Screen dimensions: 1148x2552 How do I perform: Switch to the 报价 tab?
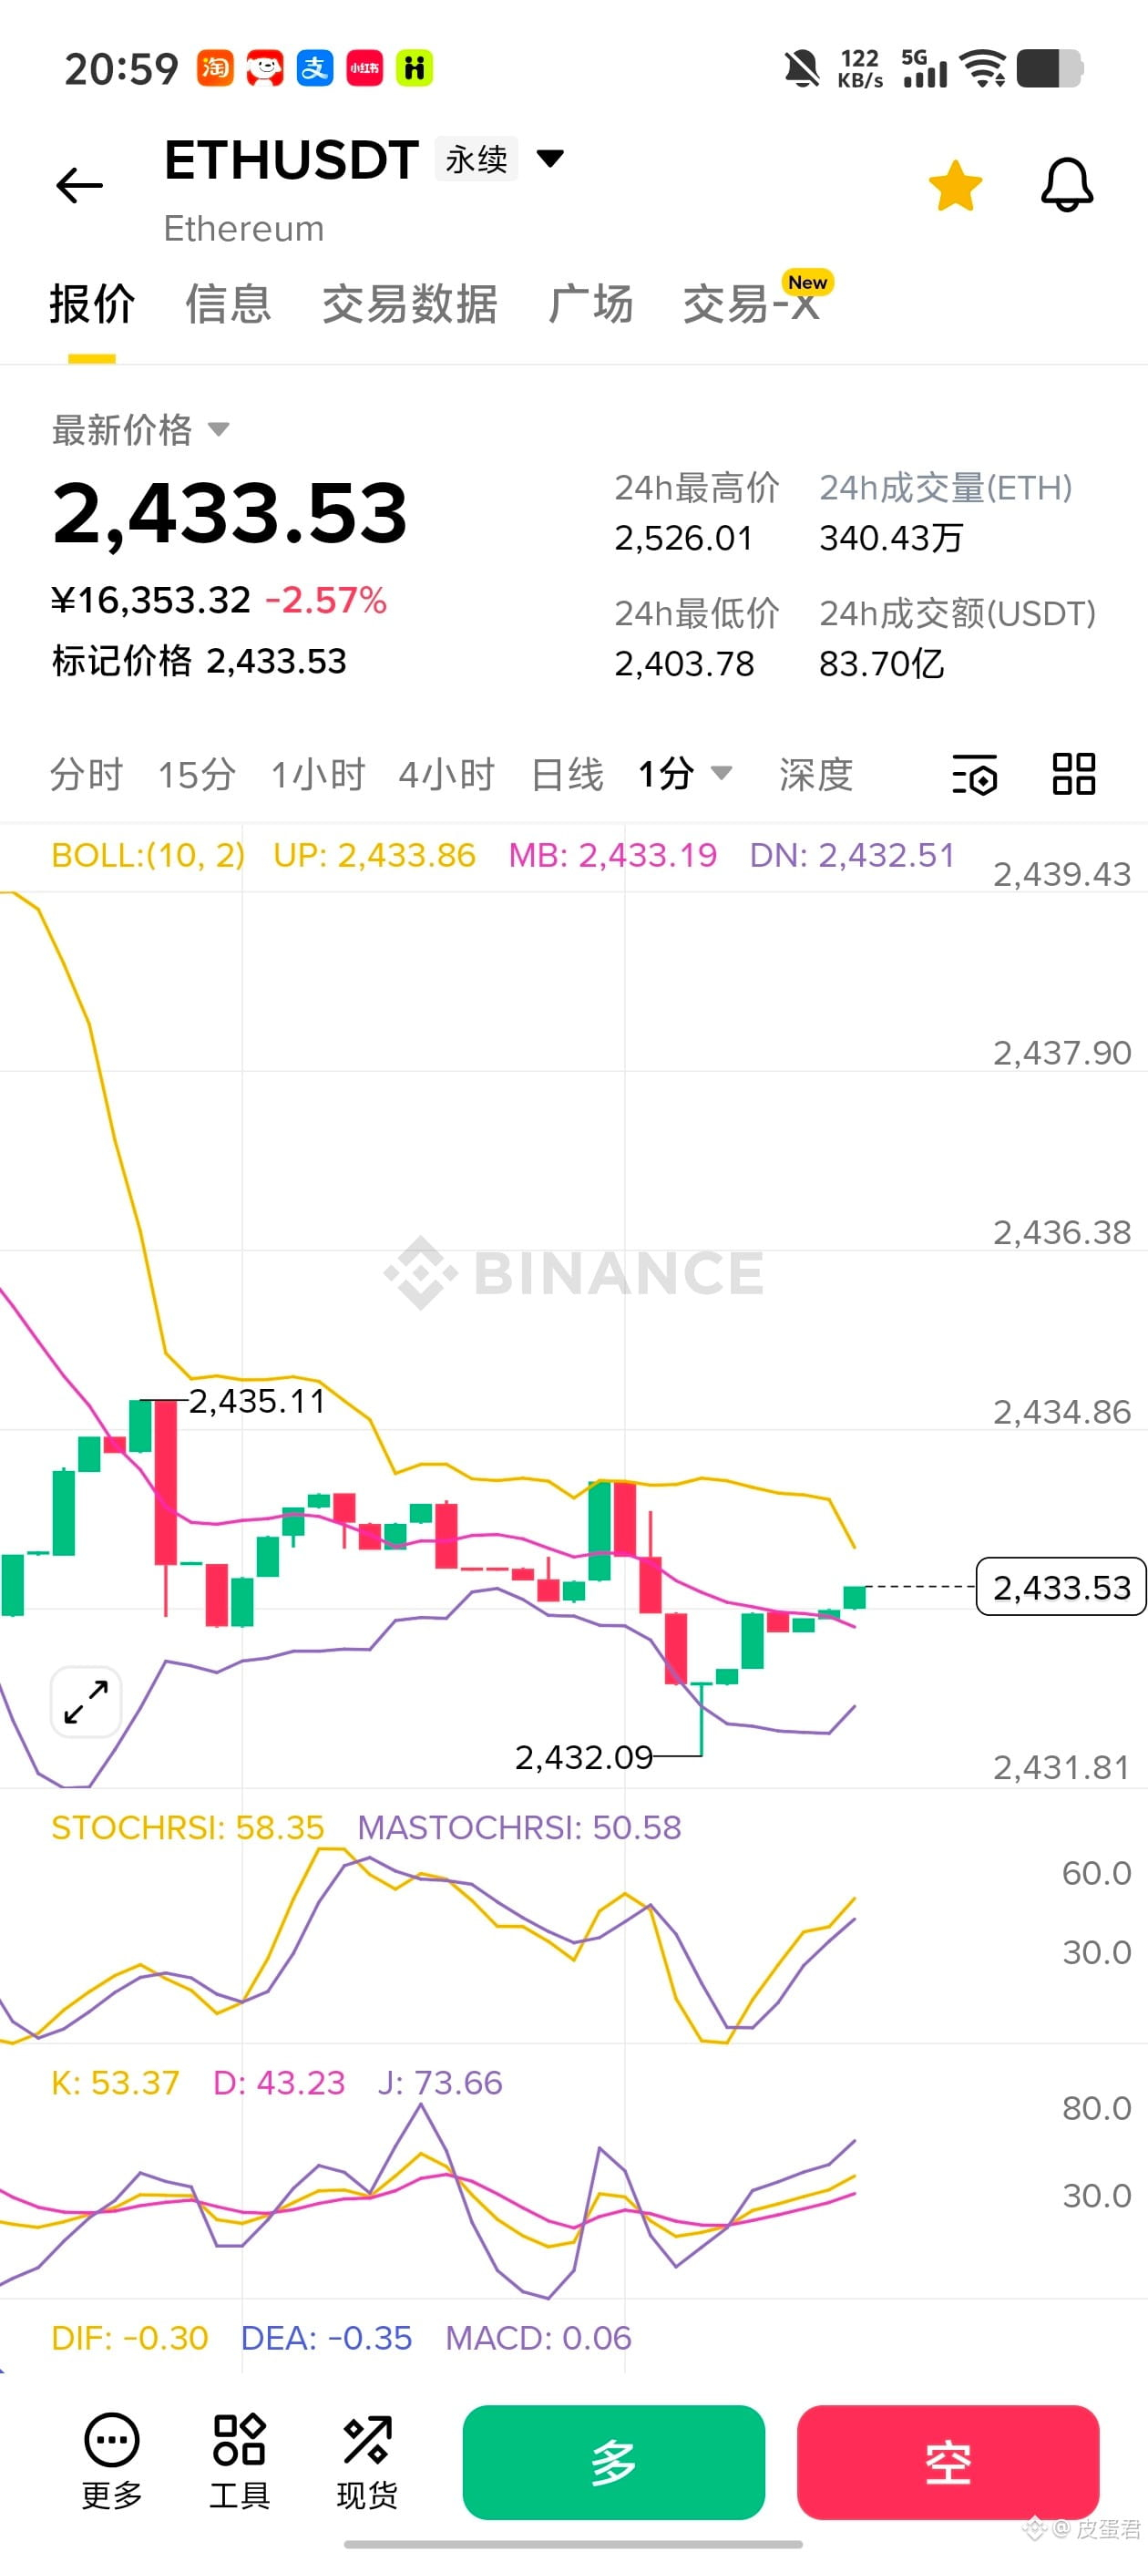[92, 304]
